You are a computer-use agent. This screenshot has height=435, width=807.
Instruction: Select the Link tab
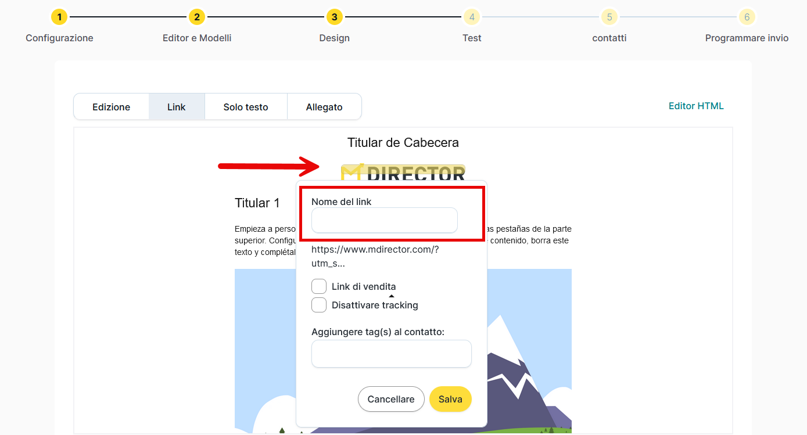click(x=177, y=107)
